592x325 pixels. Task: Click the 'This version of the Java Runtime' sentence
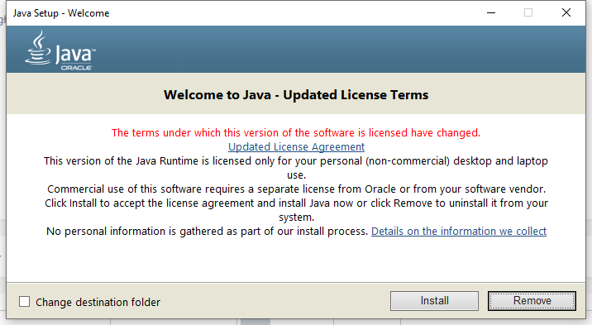[296, 168]
